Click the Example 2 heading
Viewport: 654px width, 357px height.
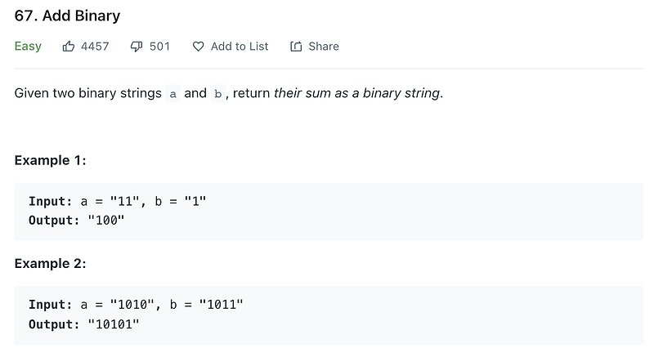[50, 264]
